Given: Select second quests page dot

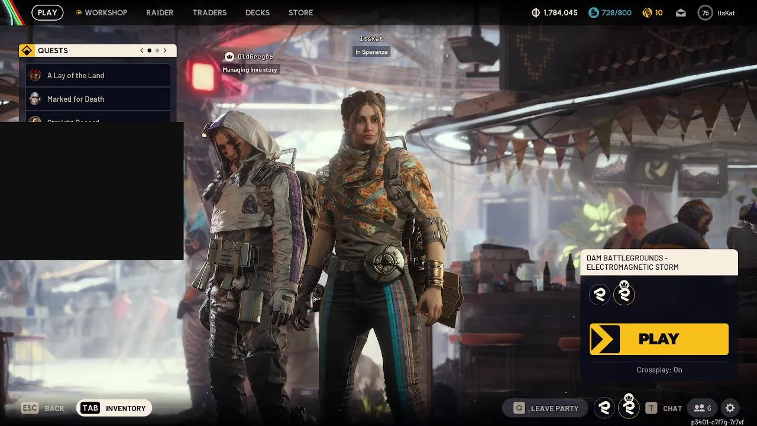Looking at the screenshot, I should [157, 50].
